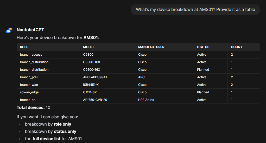Click the STATUS column header
Screen dimensions: 266x143
click(203, 47)
